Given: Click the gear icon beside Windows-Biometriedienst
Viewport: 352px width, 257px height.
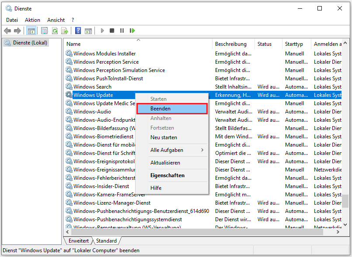Looking at the screenshot, I should 69,136.
